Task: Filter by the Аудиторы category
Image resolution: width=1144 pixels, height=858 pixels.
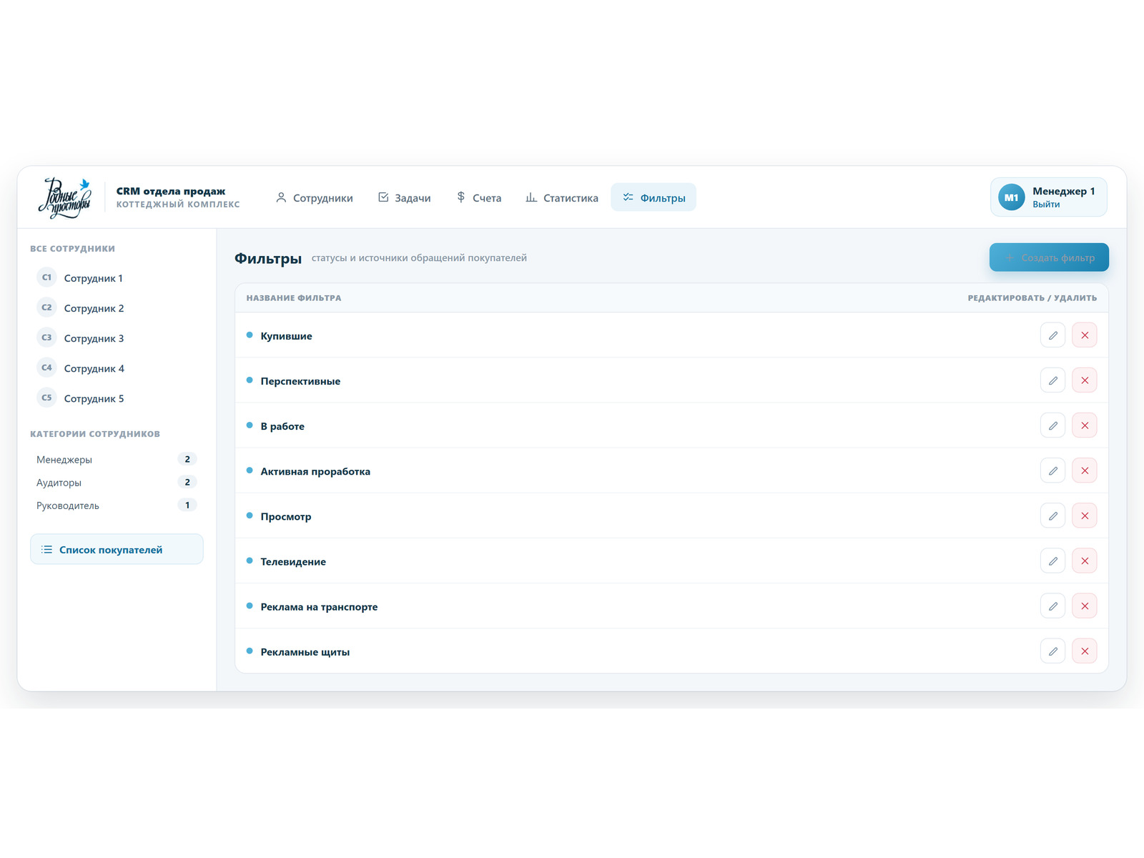Action: pos(117,482)
